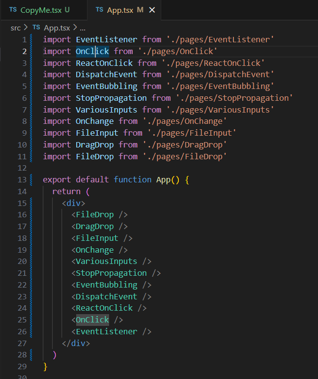Click StopPropagation identifier on line 6

[x=111, y=98]
